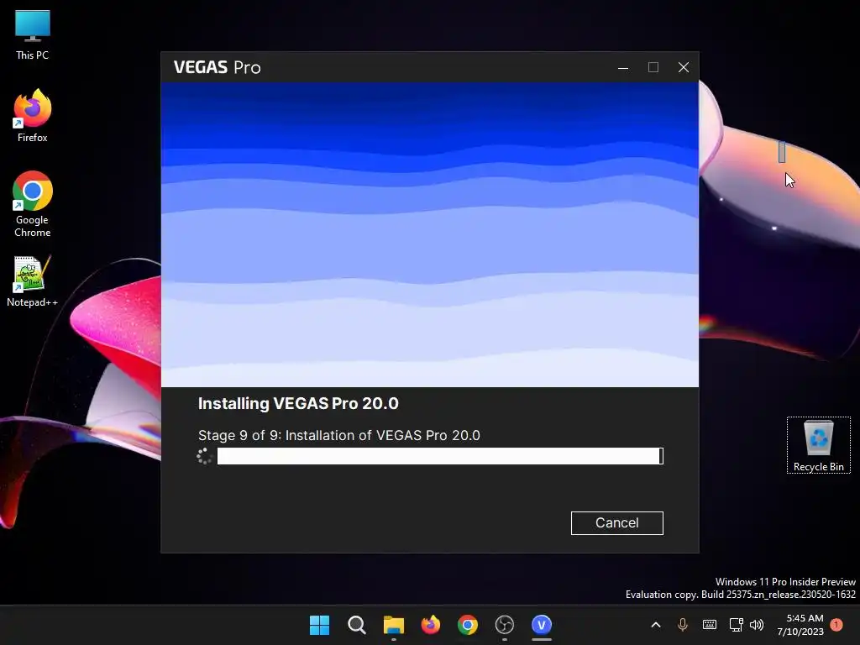Open taskbar Search
The width and height of the screenshot is (860, 645).
[x=356, y=625]
